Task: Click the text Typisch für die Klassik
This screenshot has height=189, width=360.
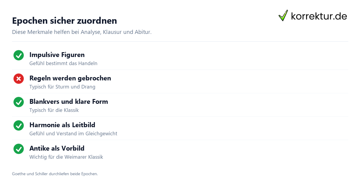Action: (x=54, y=110)
